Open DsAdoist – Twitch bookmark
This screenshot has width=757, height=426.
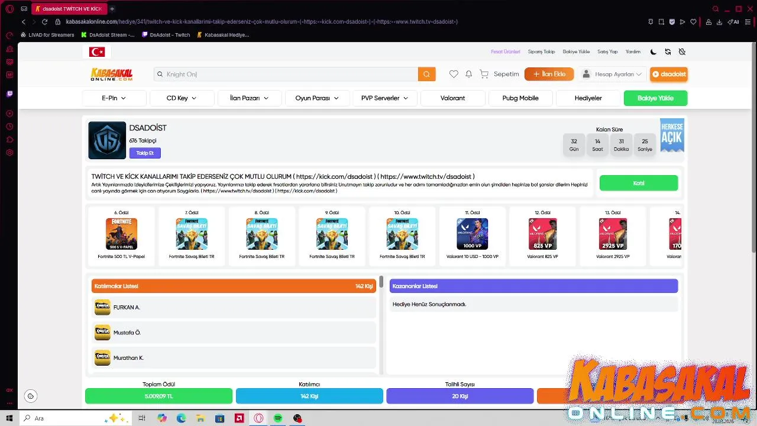pyautogui.click(x=166, y=35)
